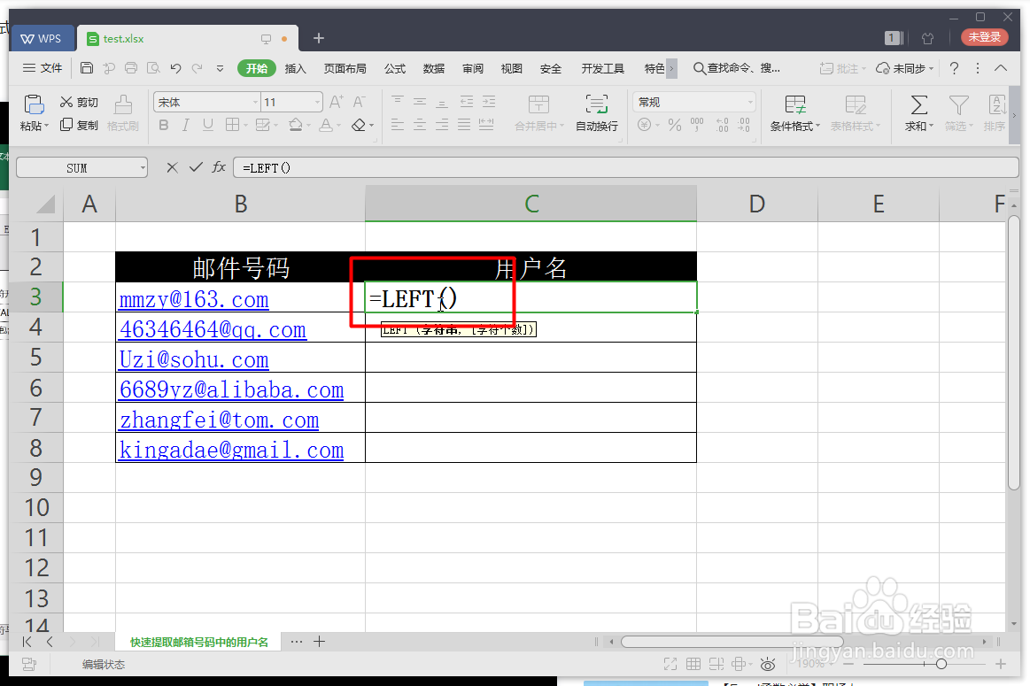Image resolution: width=1030 pixels, height=686 pixels.
Task: Adjust the zoom slider handle
Action: click(941, 665)
